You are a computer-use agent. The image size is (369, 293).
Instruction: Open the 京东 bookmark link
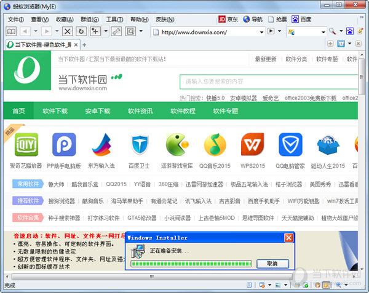228,19
